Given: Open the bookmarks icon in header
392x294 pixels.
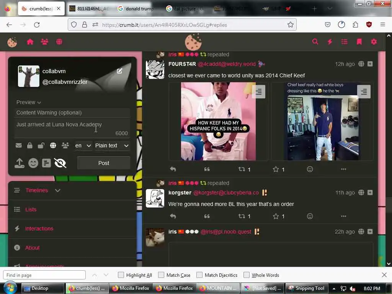Looking at the screenshot, I should coord(359,42).
